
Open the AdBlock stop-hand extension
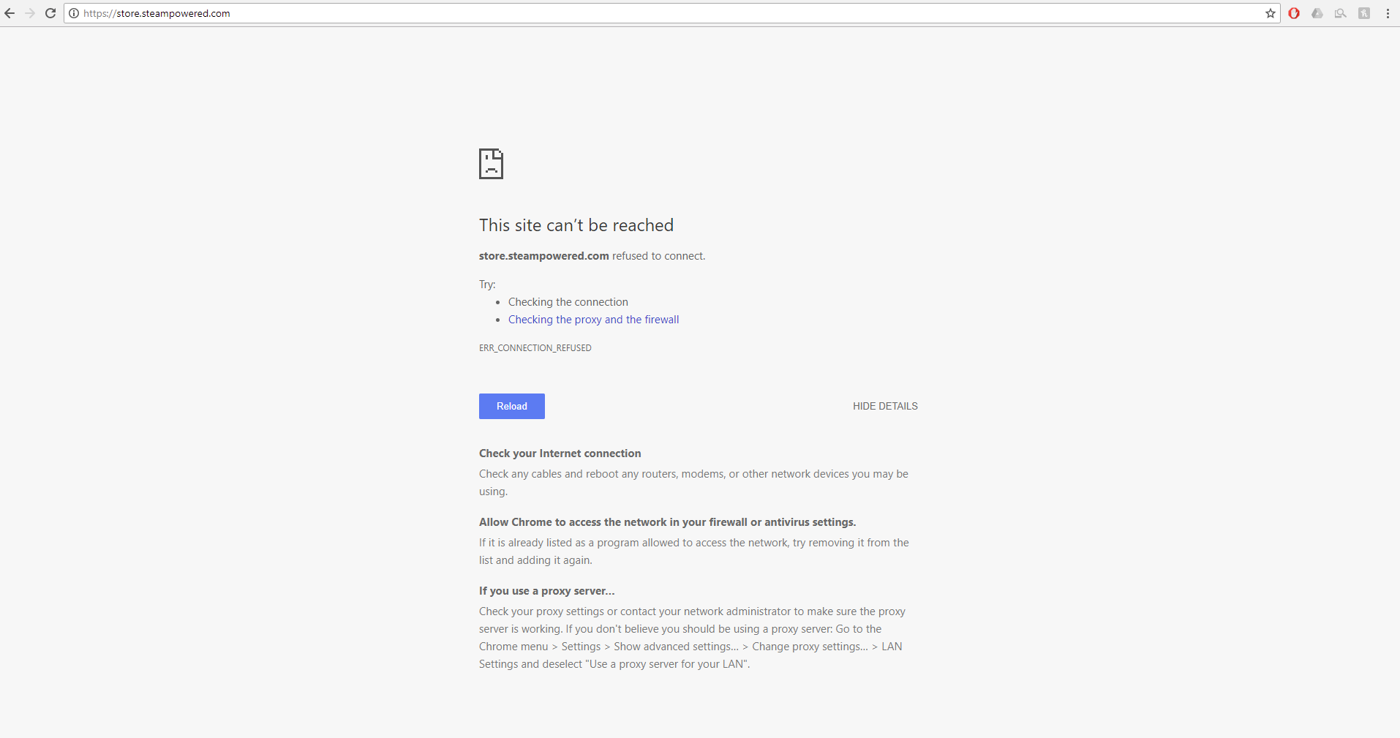pos(1294,13)
